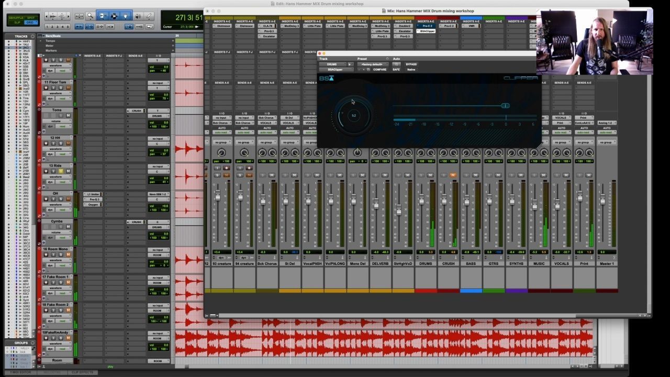
Task: Record-enable the 93 creature channel
Action: coord(227,168)
